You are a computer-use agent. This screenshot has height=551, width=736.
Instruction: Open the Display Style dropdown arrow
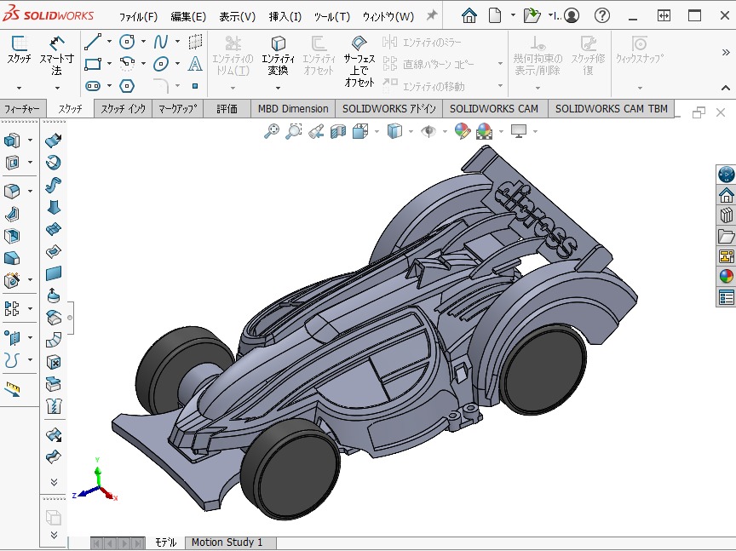[x=411, y=131]
